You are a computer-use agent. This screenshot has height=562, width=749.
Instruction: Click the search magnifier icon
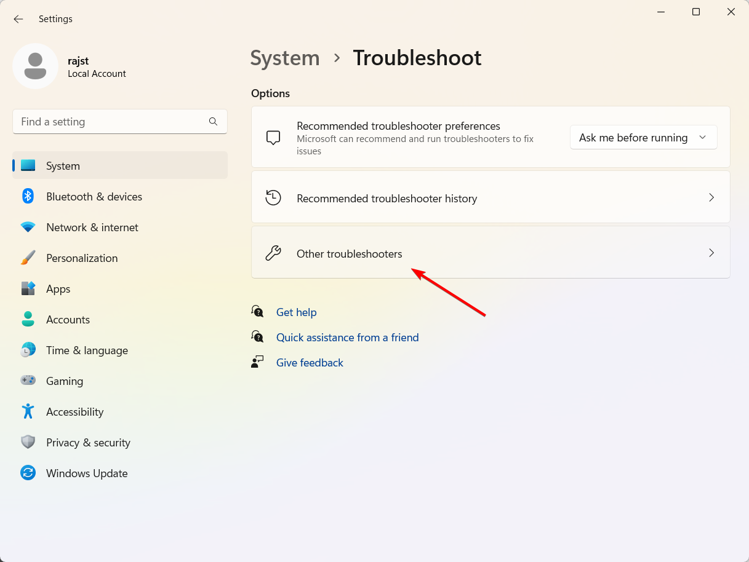coord(213,122)
